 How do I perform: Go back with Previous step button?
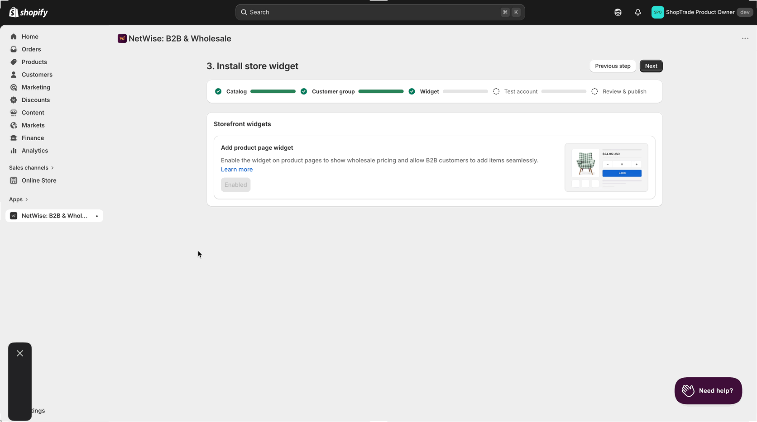(x=613, y=66)
